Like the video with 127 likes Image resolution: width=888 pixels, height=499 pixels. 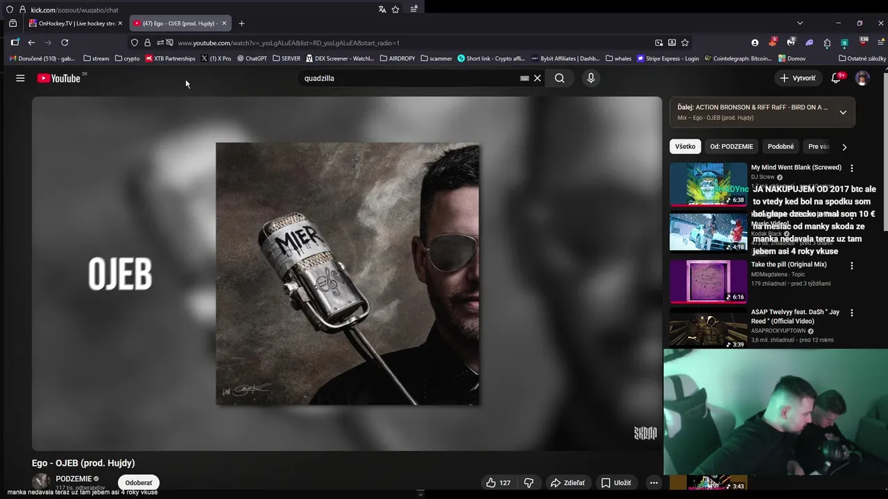498,483
